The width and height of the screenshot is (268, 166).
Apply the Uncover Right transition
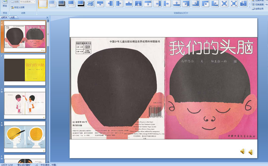pyautogui.click(x=167, y=3)
